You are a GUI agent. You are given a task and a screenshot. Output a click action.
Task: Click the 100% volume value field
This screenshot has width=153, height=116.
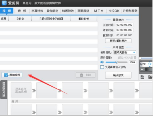tap(133, 62)
